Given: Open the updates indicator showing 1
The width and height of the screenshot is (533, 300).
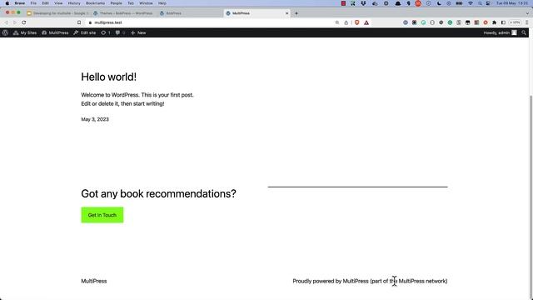Looking at the screenshot, I should click(x=106, y=32).
